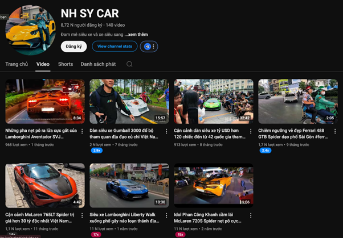
Task: Click '11 N lượt xem • 1 năm trước' text
Action: coord(113,229)
